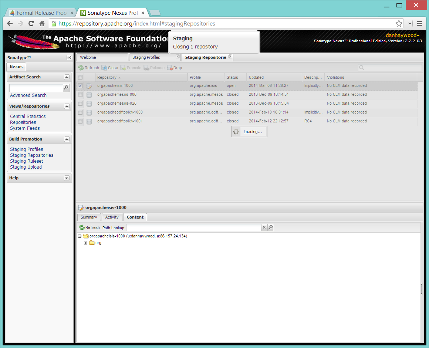Expand the Help panel in sidebar

click(67, 178)
